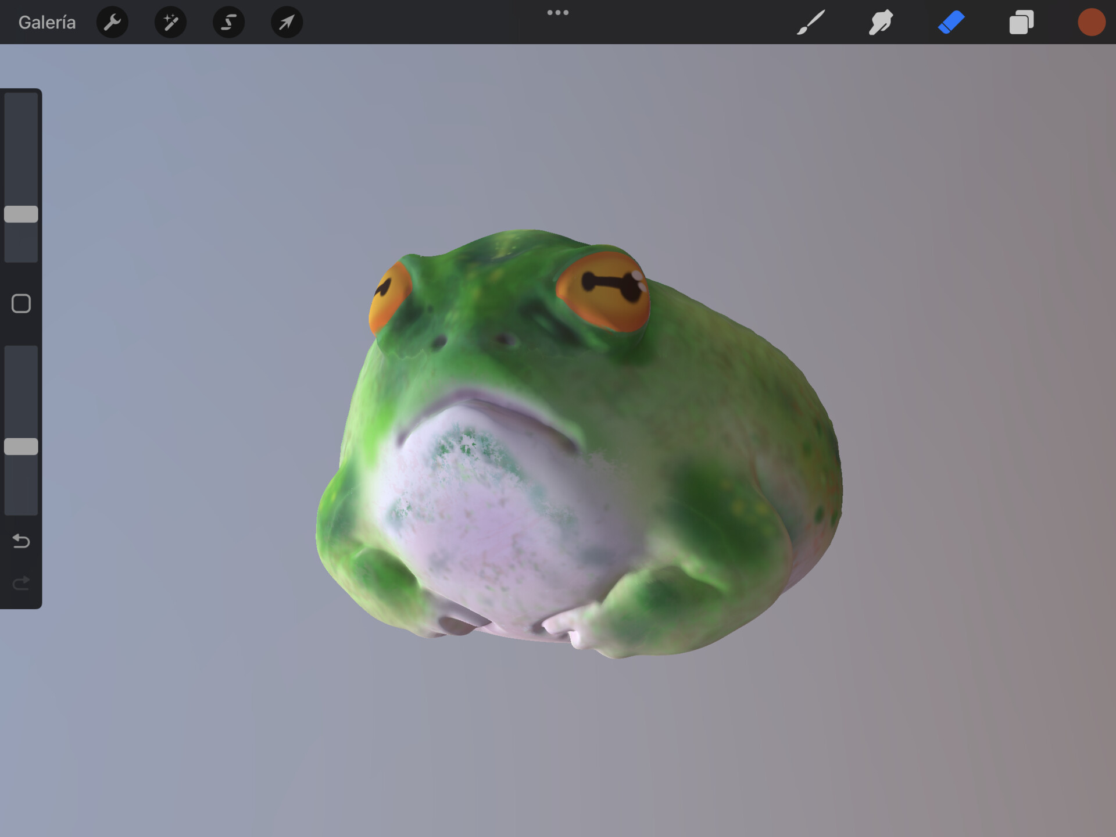Open the three-dot canvas options at top center

558,12
